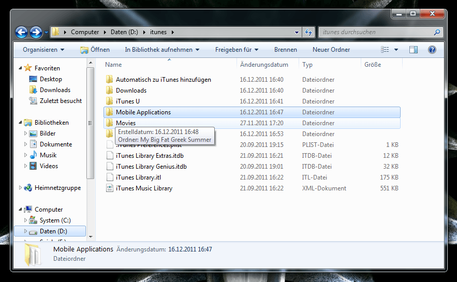Screen dimensions: 457x282
Task: Open the Organisieren menu
Action: click(x=43, y=50)
